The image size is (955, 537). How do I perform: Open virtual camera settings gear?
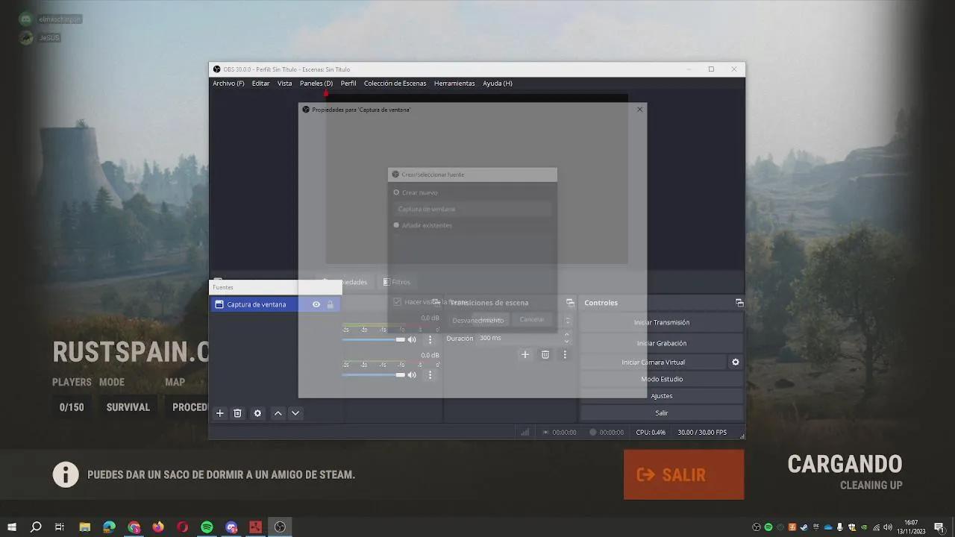click(x=736, y=362)
